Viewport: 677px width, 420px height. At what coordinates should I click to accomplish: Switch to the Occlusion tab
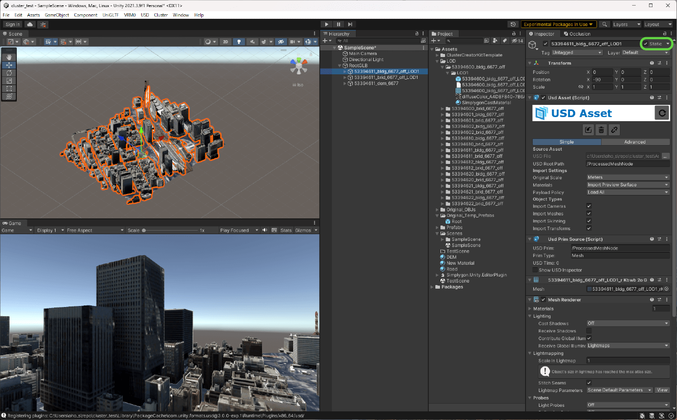pyautogui.click(x=577, y=34)
